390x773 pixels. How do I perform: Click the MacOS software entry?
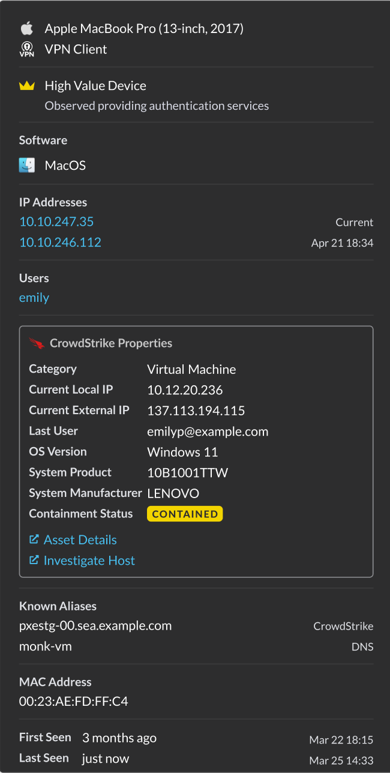65,165
